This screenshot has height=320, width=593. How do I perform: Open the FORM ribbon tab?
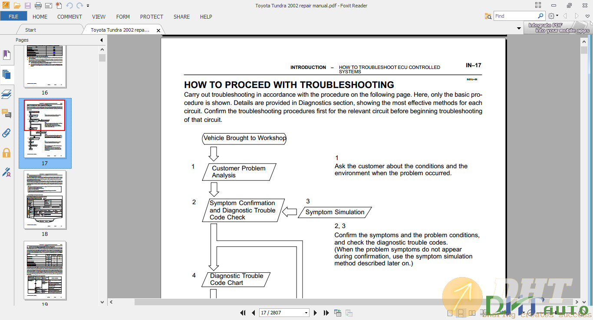coord(123,16)
